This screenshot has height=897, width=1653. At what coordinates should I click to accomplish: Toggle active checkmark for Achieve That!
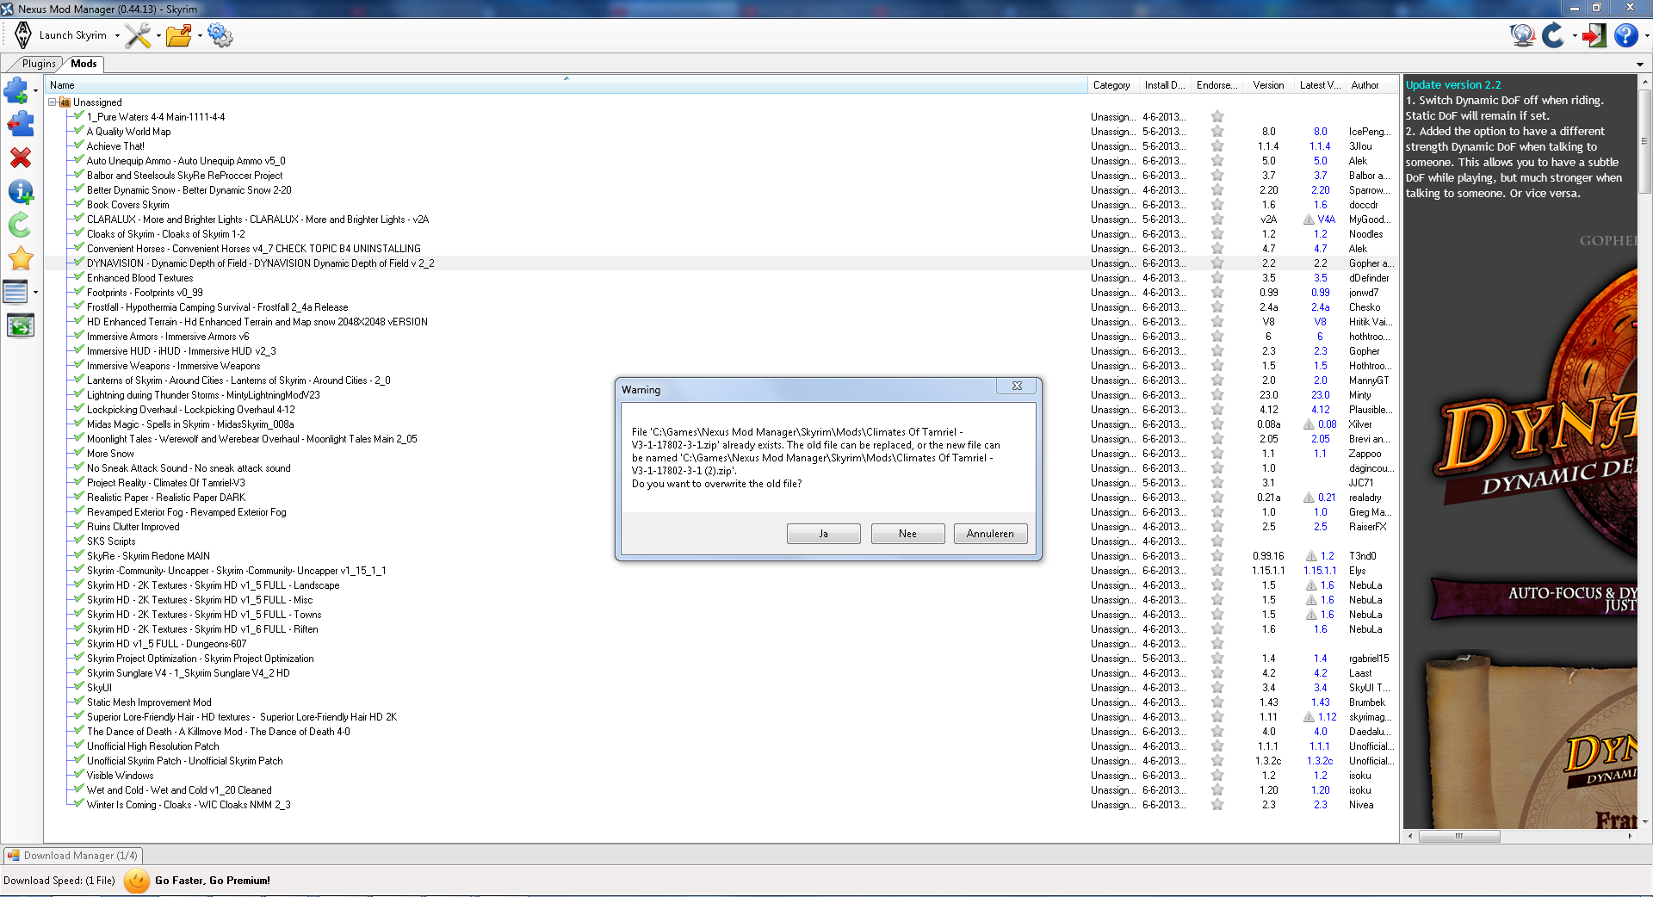point(79,145)
